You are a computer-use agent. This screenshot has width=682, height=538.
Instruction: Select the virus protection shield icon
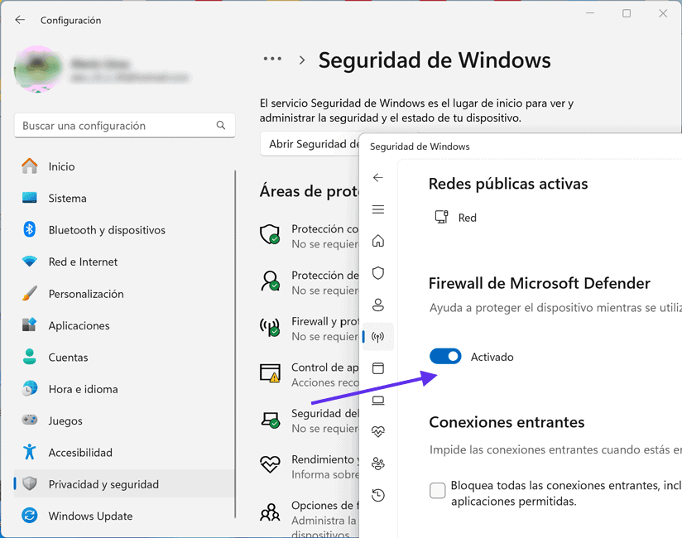click(x=378, y=273)
